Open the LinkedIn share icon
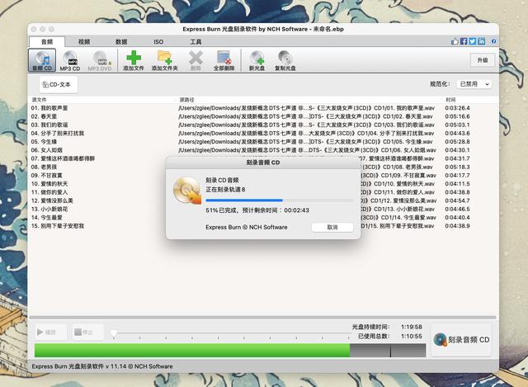The height and width of the screenshot is (387, 528). tap(482, 41)
